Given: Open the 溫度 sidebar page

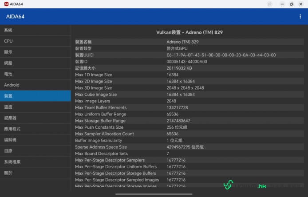Looking at the screenshot, I should coord(36,107).
